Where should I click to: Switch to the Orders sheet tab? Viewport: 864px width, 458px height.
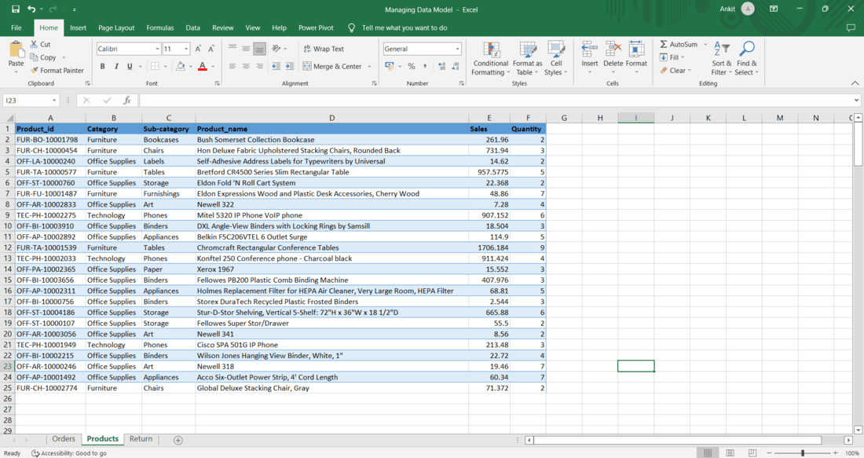pos(64,439)
